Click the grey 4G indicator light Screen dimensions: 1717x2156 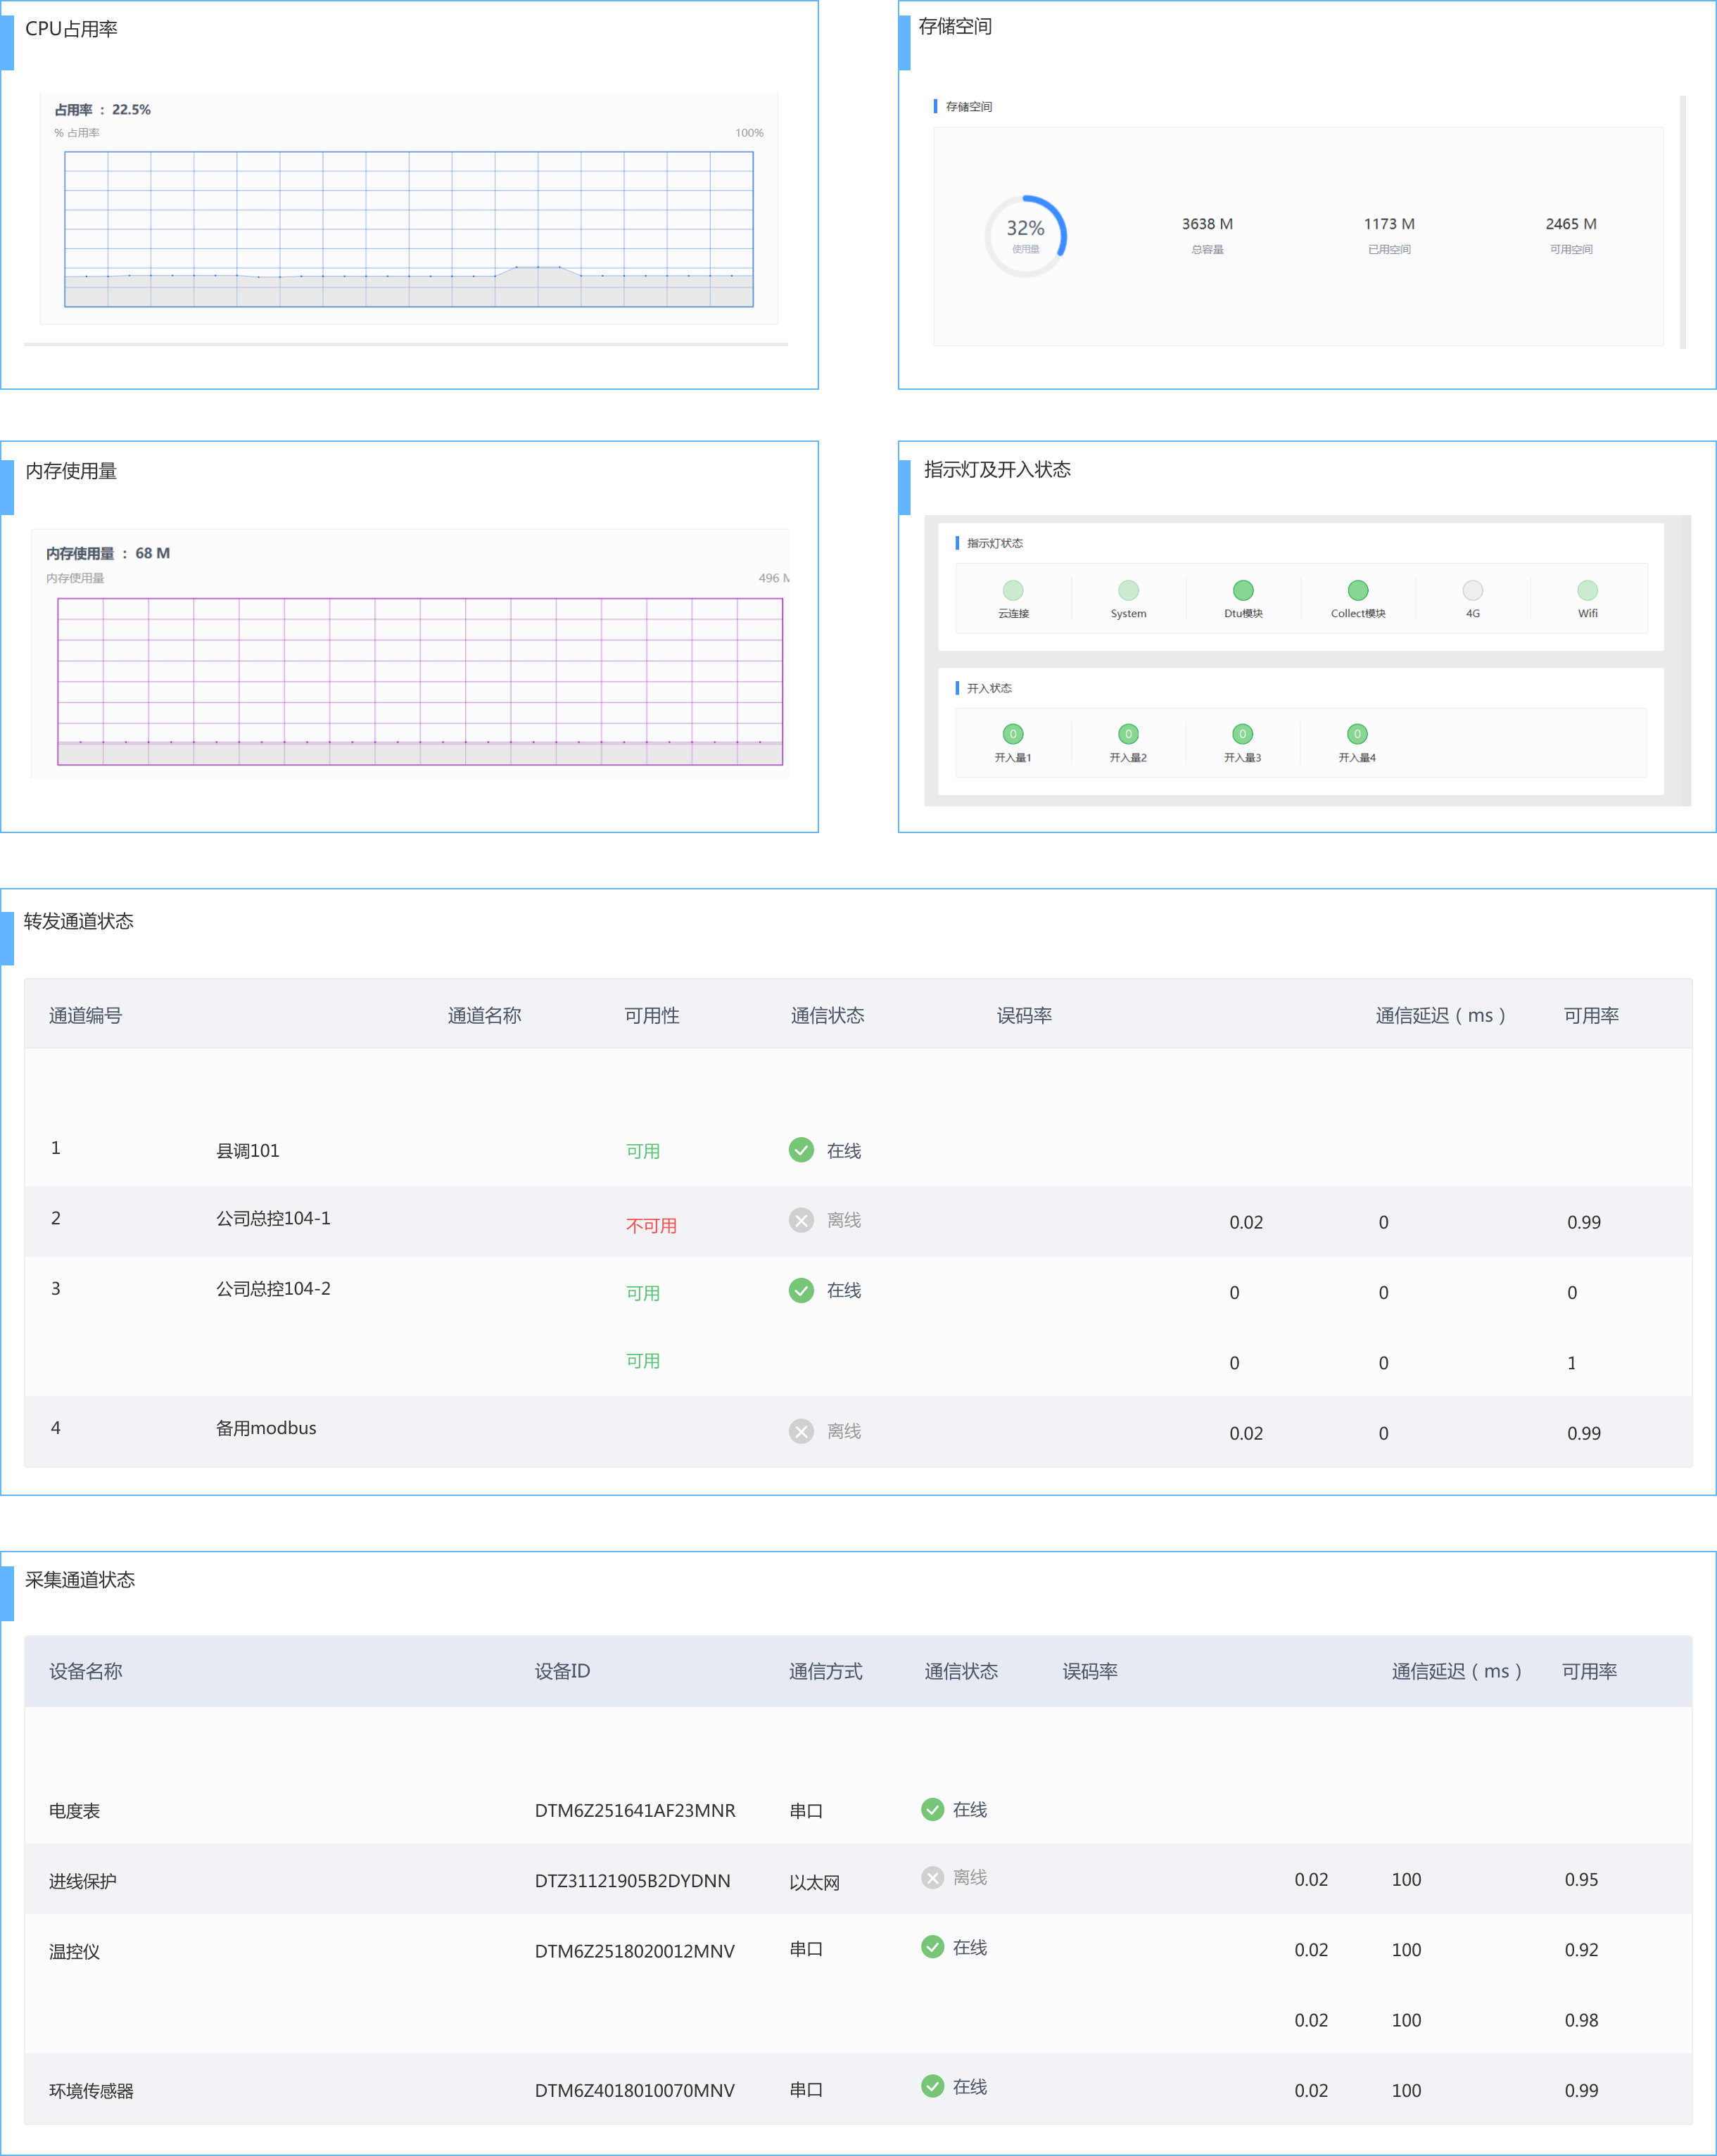1473,590
